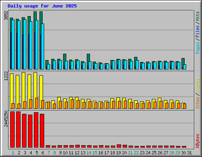The image size is (202, 157).
Task: Click green weekend day label 8
Action: tap(54, 153)
